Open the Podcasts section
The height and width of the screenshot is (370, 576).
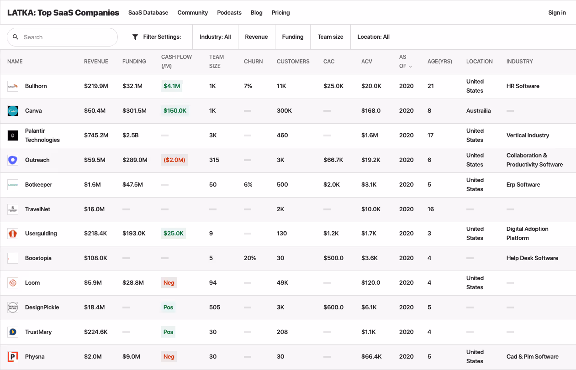click(229, 13)
